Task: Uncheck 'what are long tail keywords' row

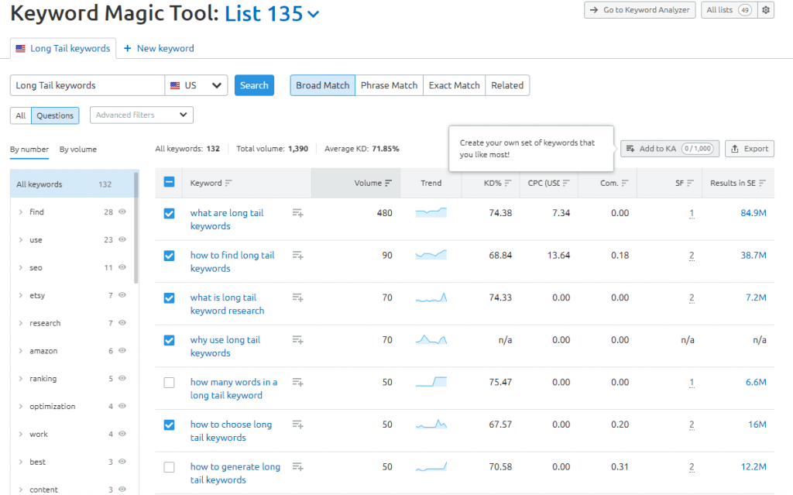Action: pos(168,212)
